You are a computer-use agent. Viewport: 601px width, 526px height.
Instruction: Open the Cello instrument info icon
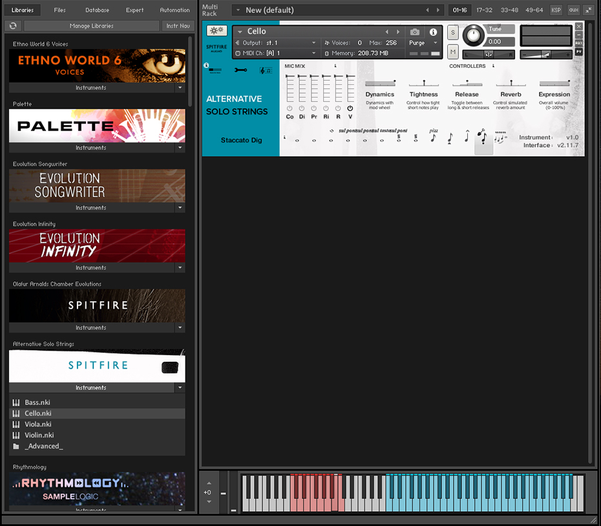click(x=433, y=32)
